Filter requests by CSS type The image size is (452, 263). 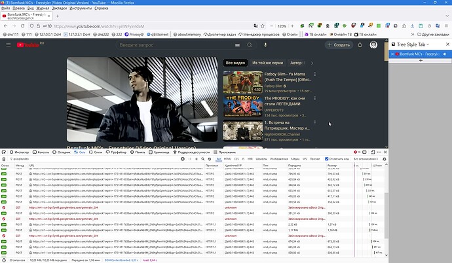tap(236, 159)
